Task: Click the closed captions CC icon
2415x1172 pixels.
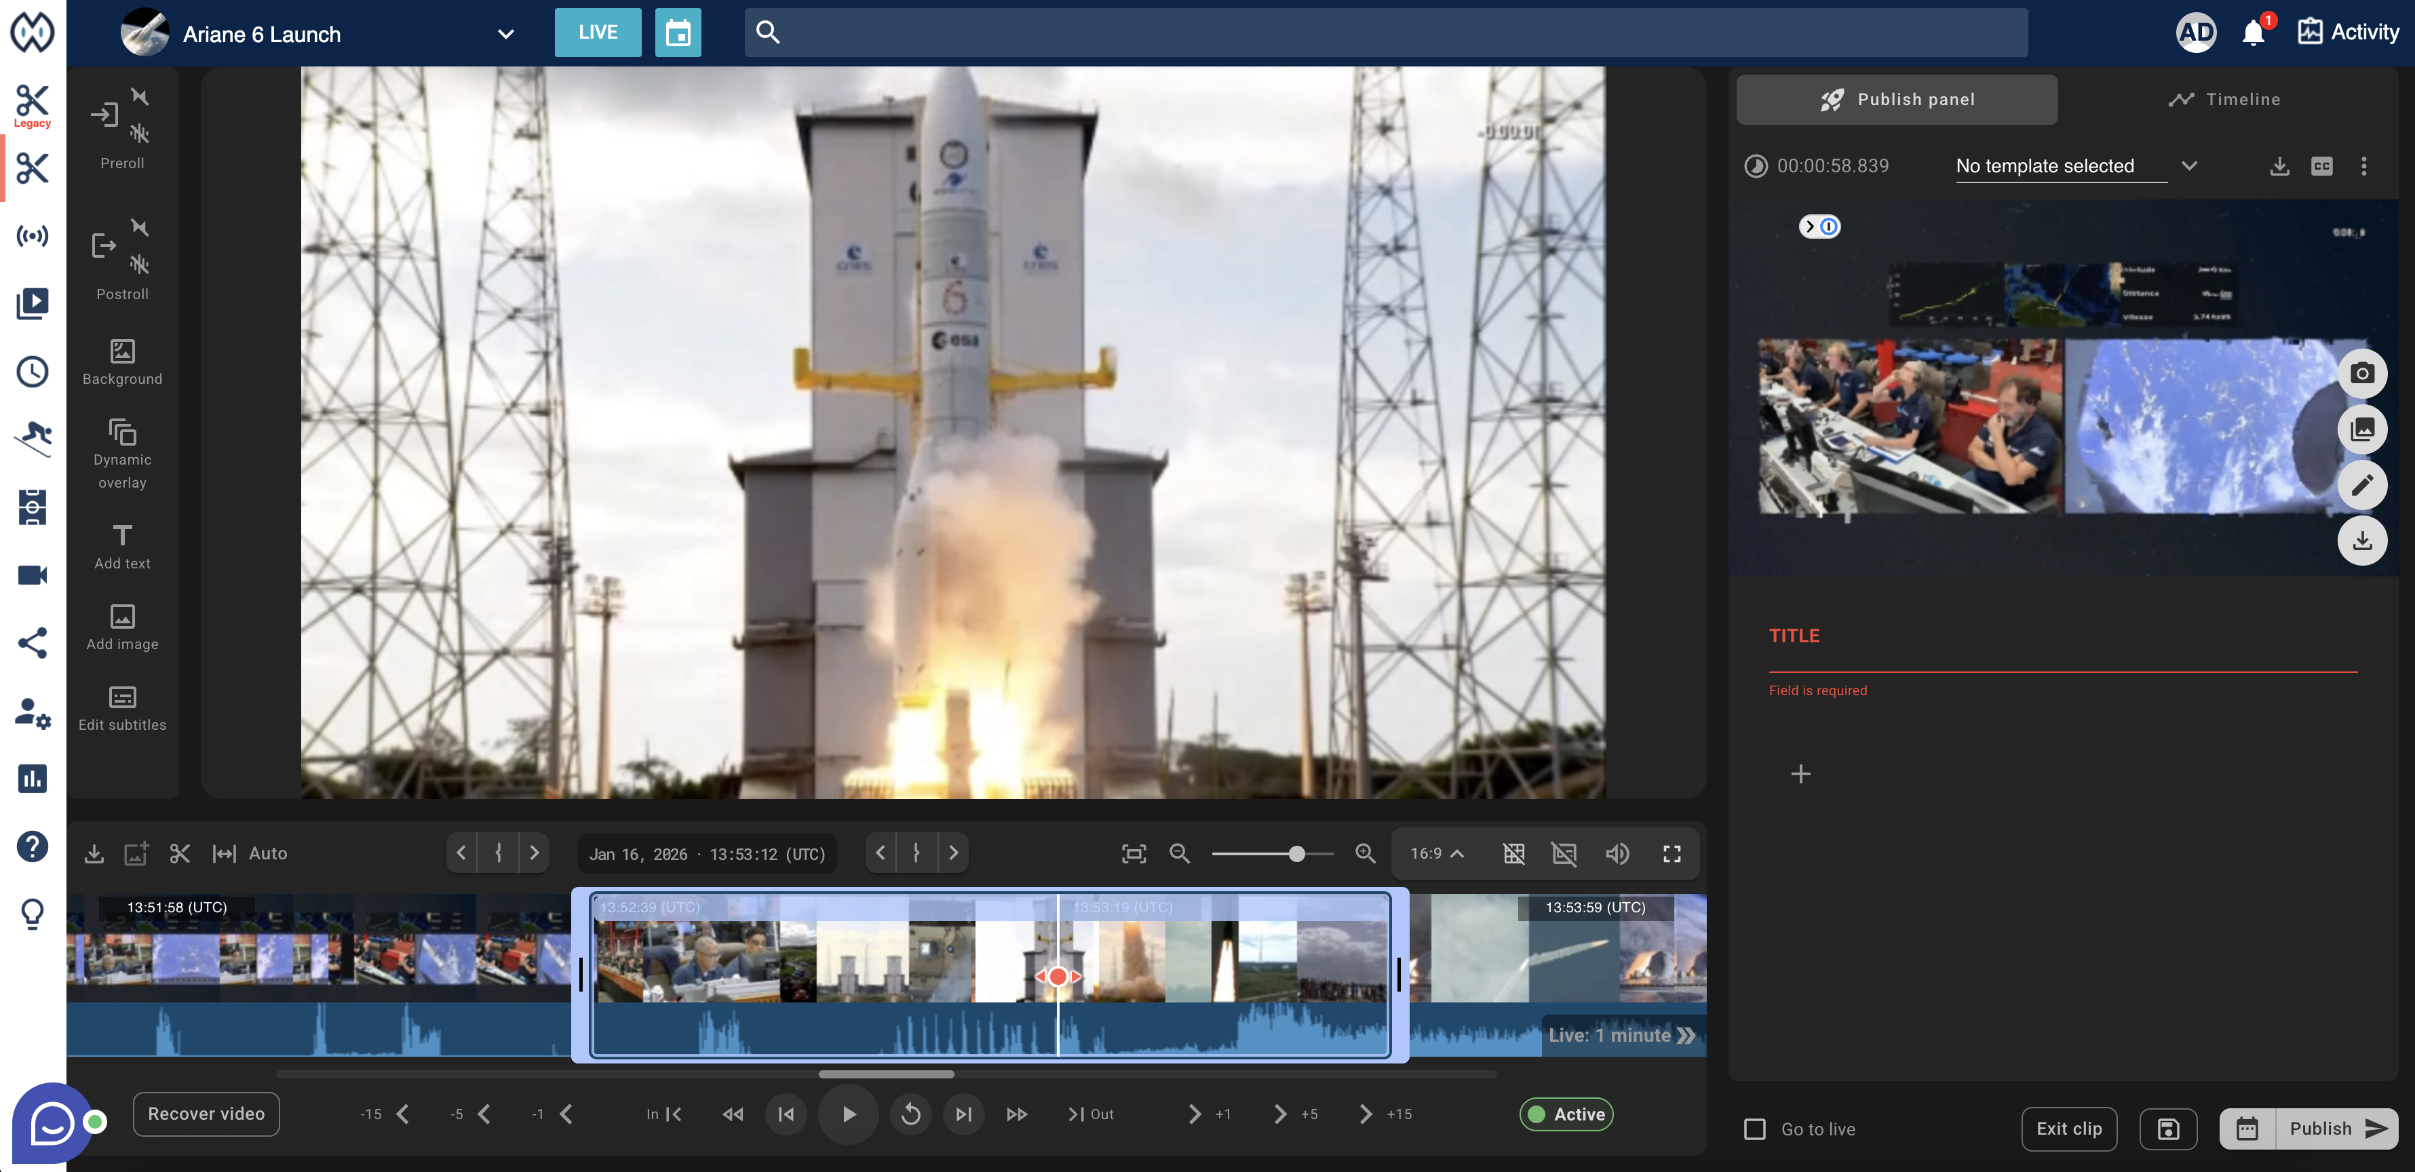Action: coord(2321,166)
